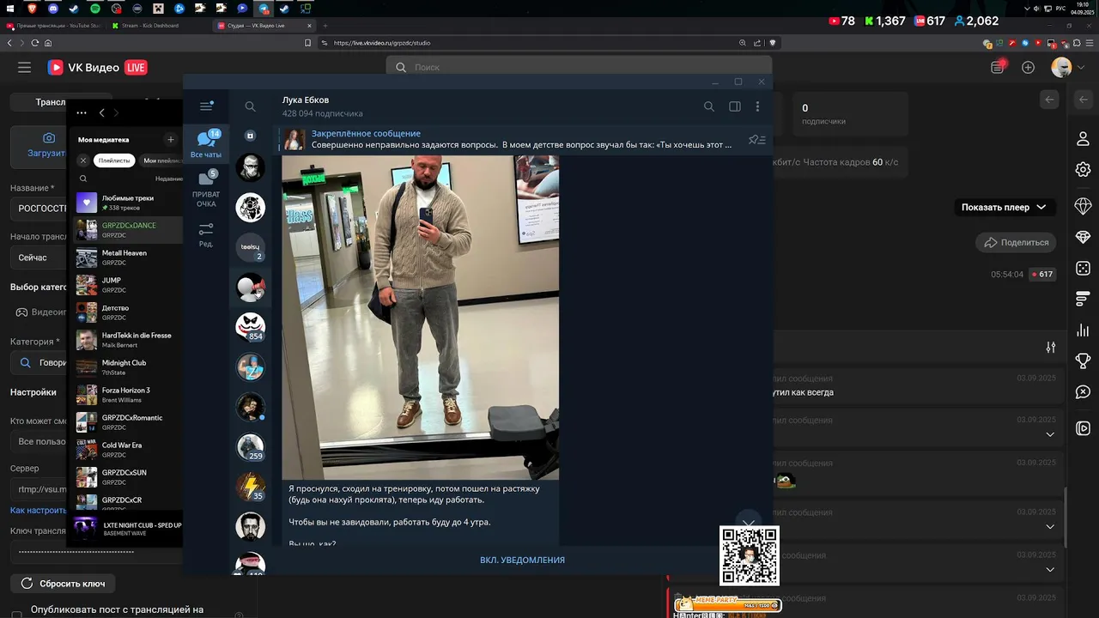This screenshot has width=1099, height=618.
Task: Click the collapse arrow beside подписчики counter
Action: point(1049,100)
